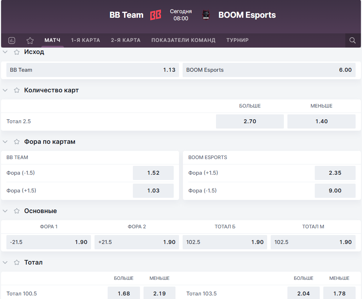
Task: Collapse the Основные section chevron
Action: click(x=5, y=211)
